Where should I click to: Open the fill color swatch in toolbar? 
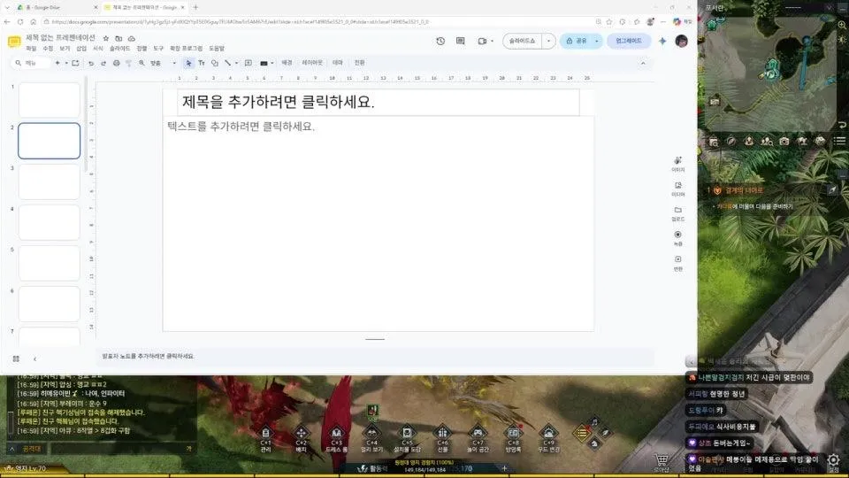pos(264,64)
